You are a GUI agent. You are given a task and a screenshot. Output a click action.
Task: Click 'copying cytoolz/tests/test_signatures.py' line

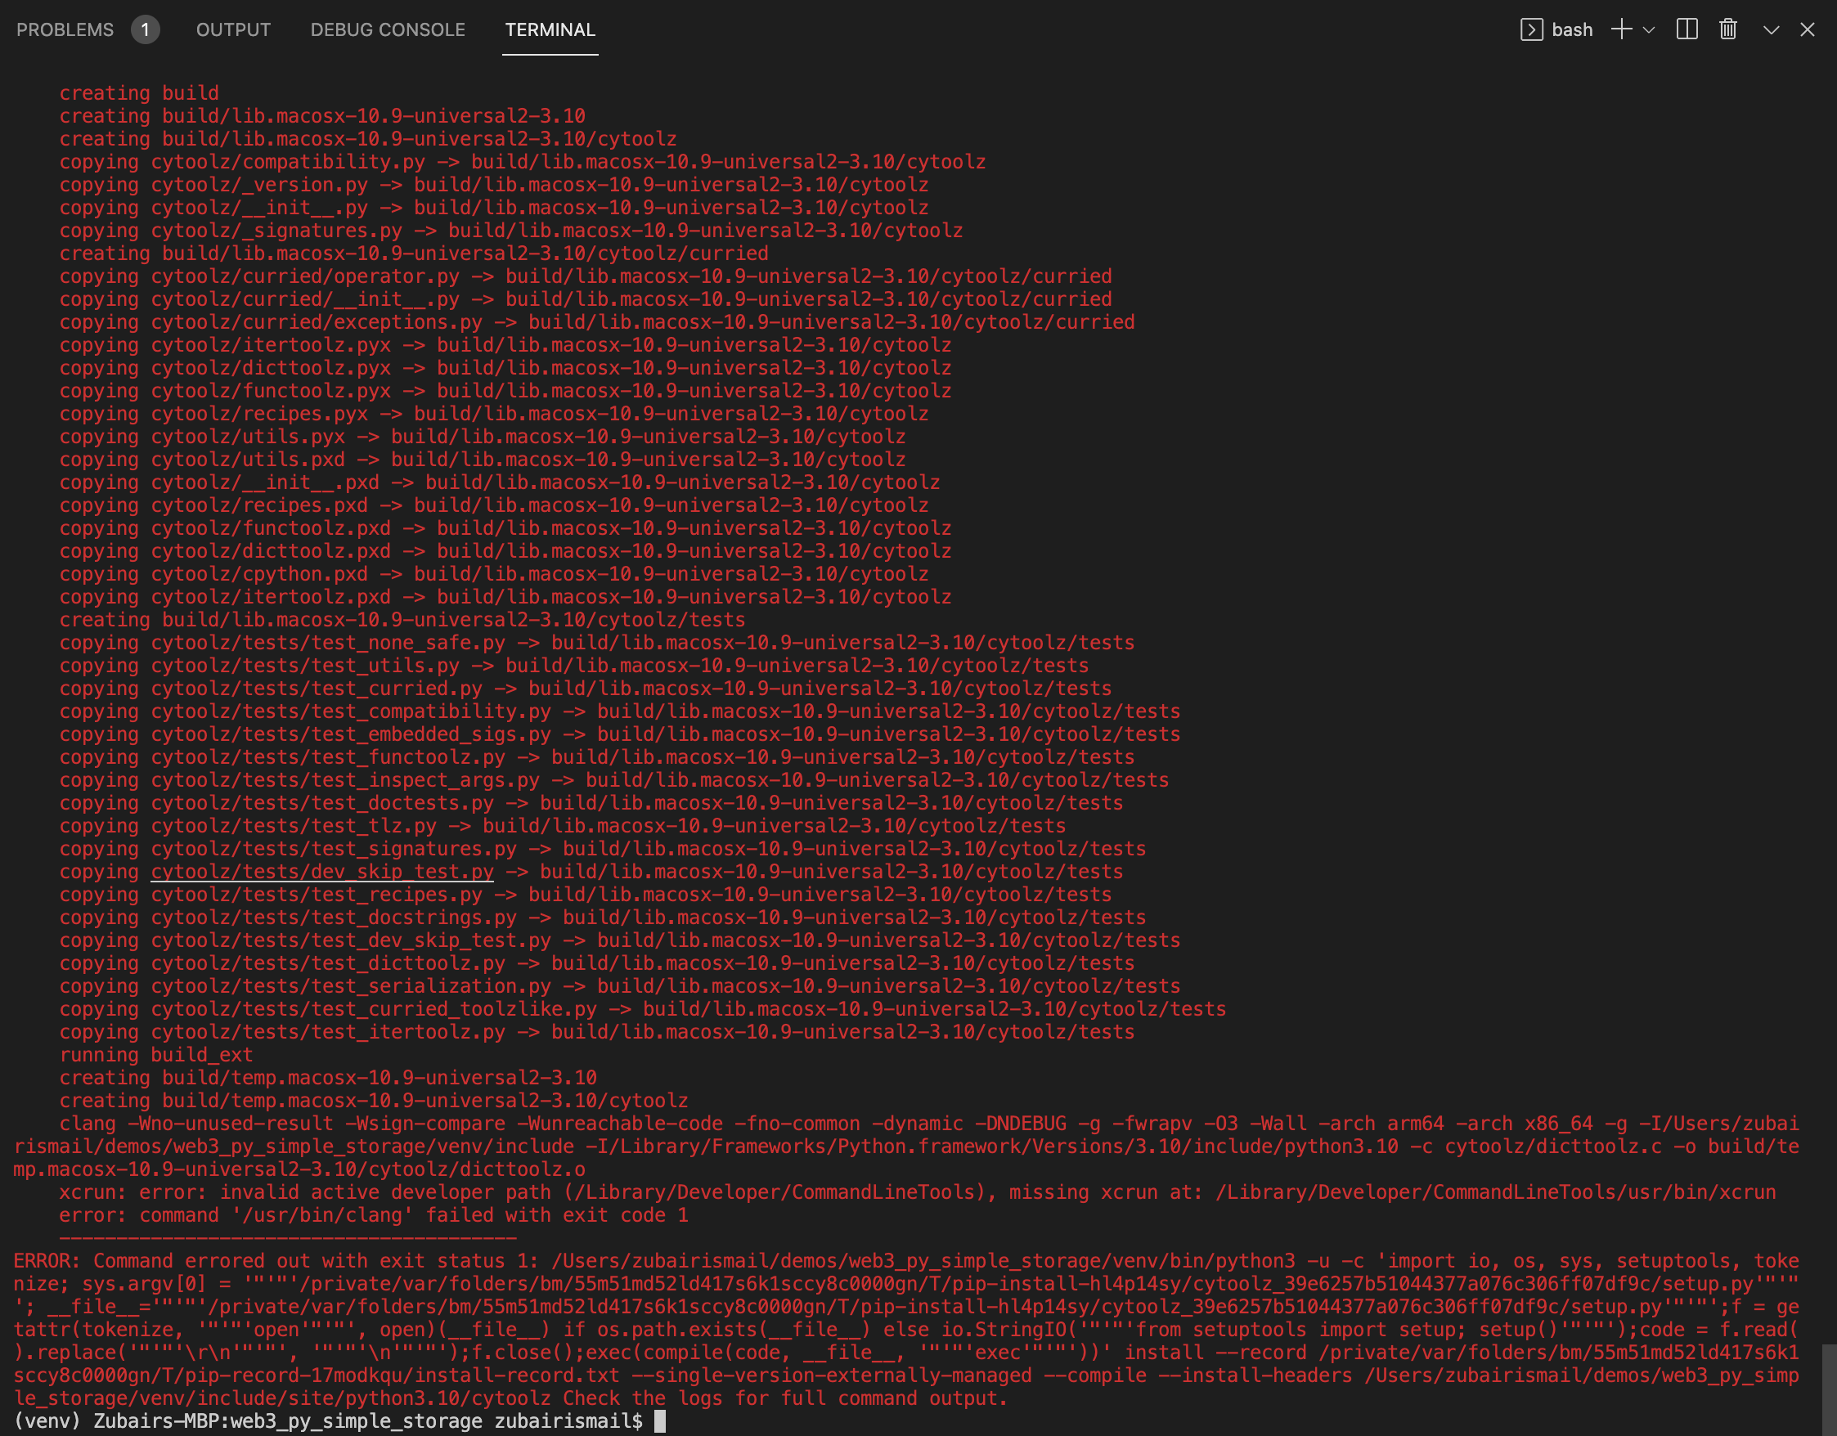603,848
